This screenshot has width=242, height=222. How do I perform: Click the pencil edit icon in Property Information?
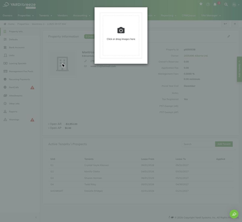click(x=229, y=36)
